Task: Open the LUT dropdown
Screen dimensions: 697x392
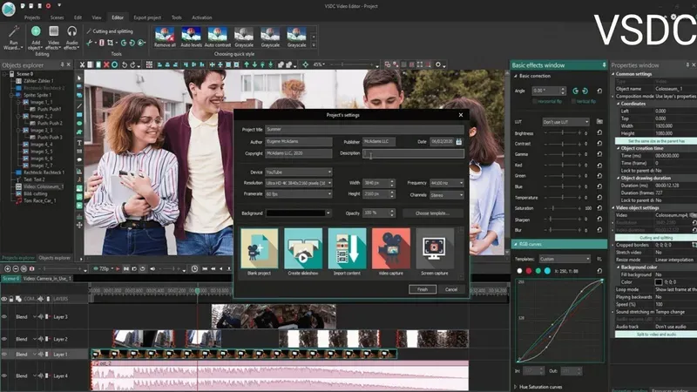Action: 565,122
